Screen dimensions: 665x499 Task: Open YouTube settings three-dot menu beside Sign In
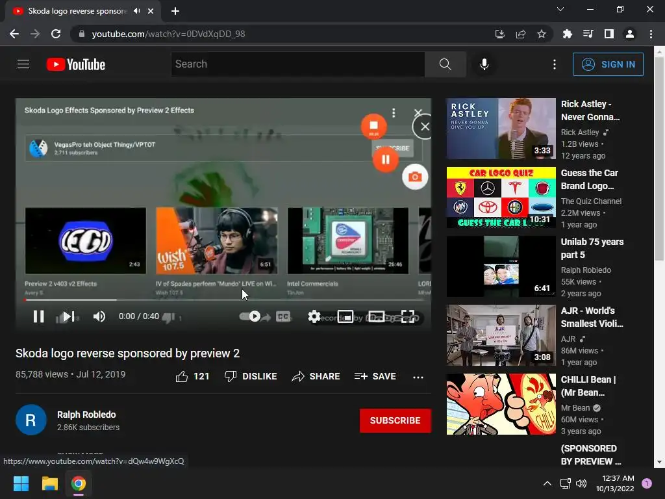[555, 64]
